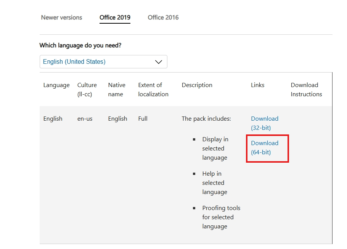347x249 pixels.
Task: Click the Extent of localization header
Action: point(153,90)
